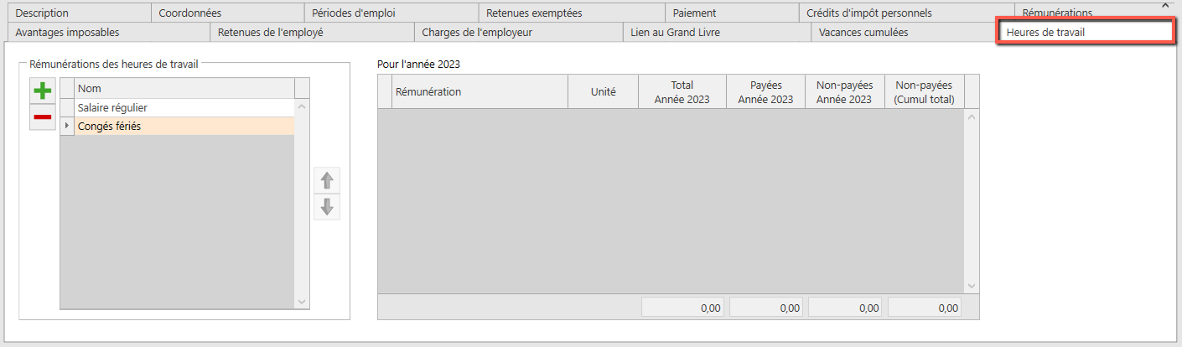This screenshot has width=1182, height=347.
Task: Add a work-hours remuneration with the green plus
Action: (43, 91)
